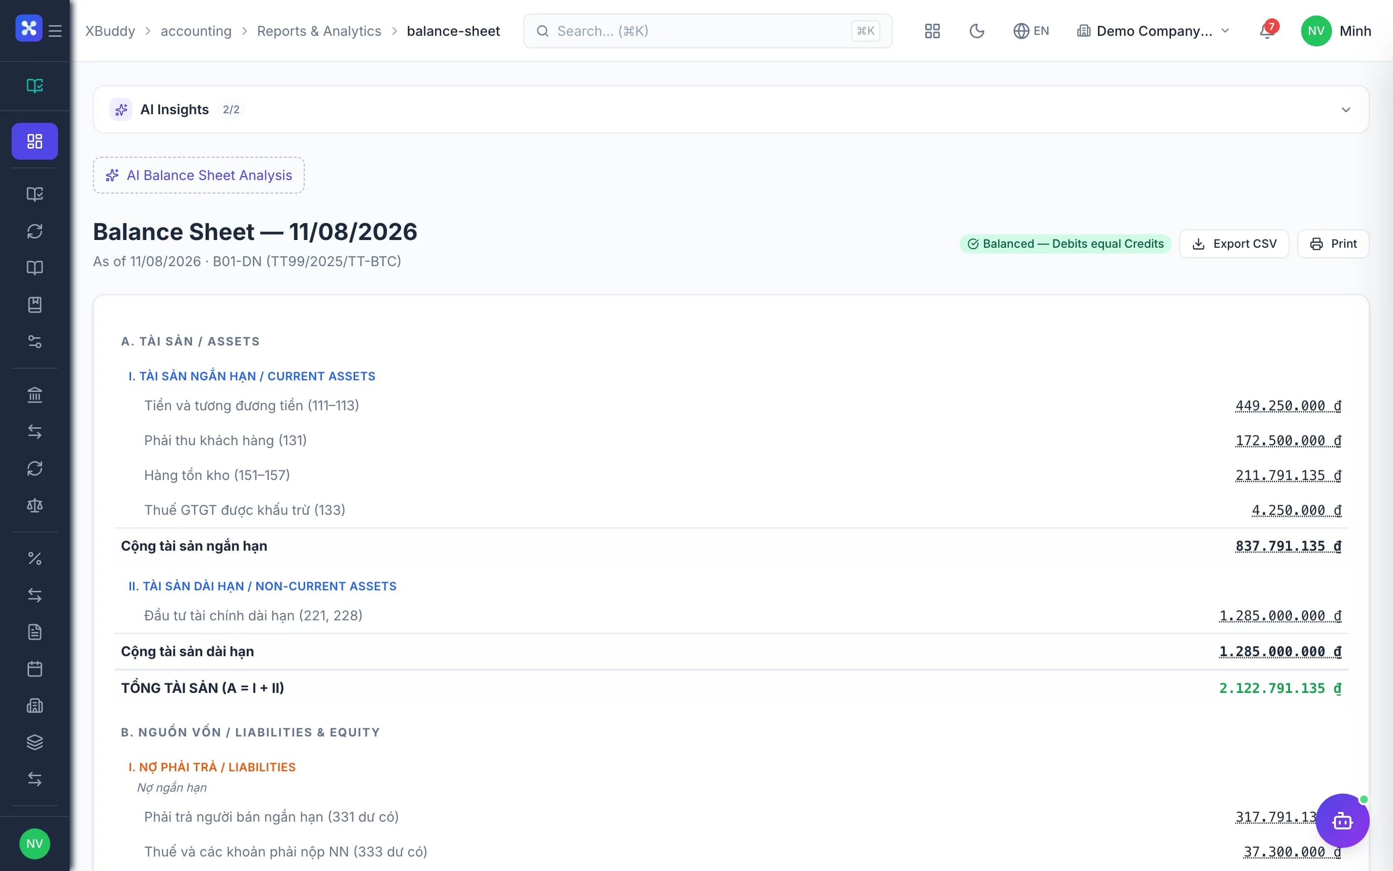
Task: Open the bookmarked book sidebar icon
Action: point(34,305)
